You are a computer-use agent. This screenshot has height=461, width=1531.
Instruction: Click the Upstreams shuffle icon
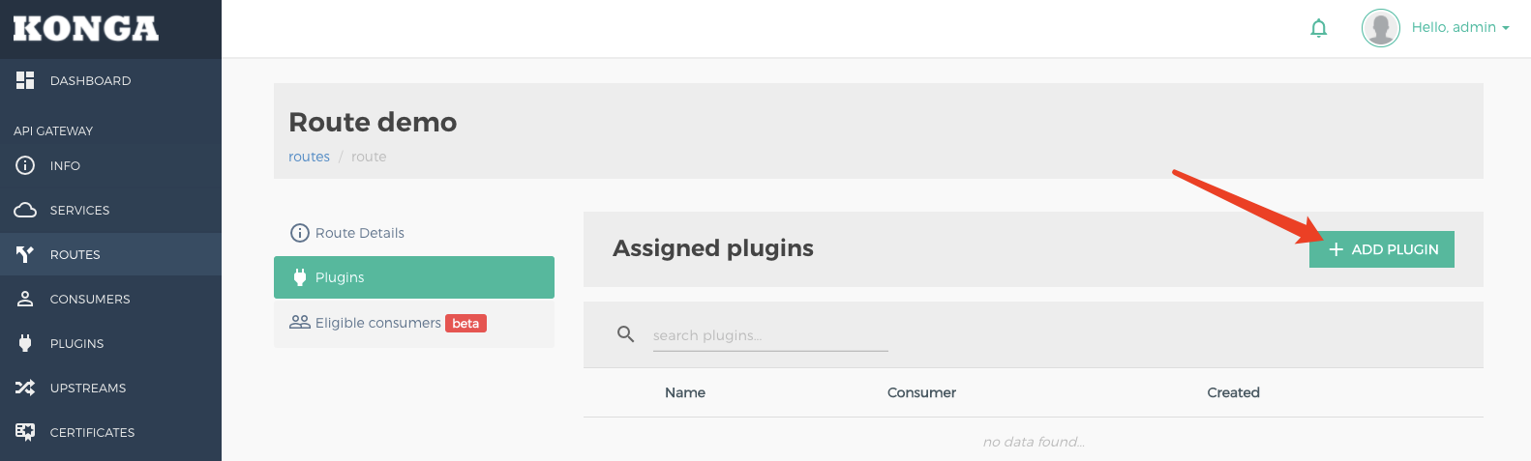25,388
